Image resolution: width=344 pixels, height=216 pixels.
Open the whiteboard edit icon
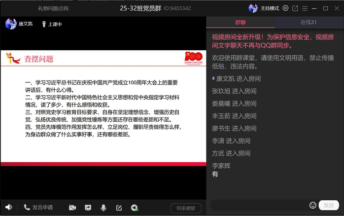(x=119, y=208)
